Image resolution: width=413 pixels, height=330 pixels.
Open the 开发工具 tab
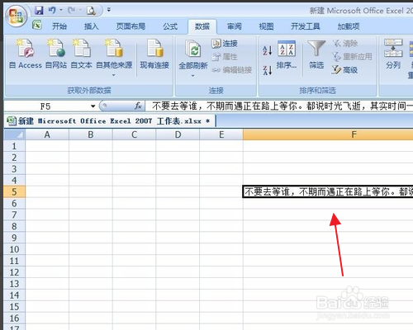coord(306,26)
